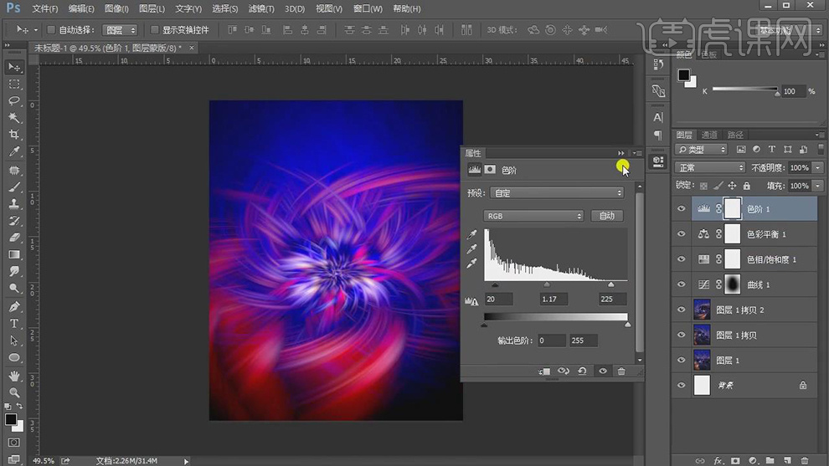Select the Hand tool
Image resolution: width=829 pixels, height=466 pixels.
click(14, 376)
